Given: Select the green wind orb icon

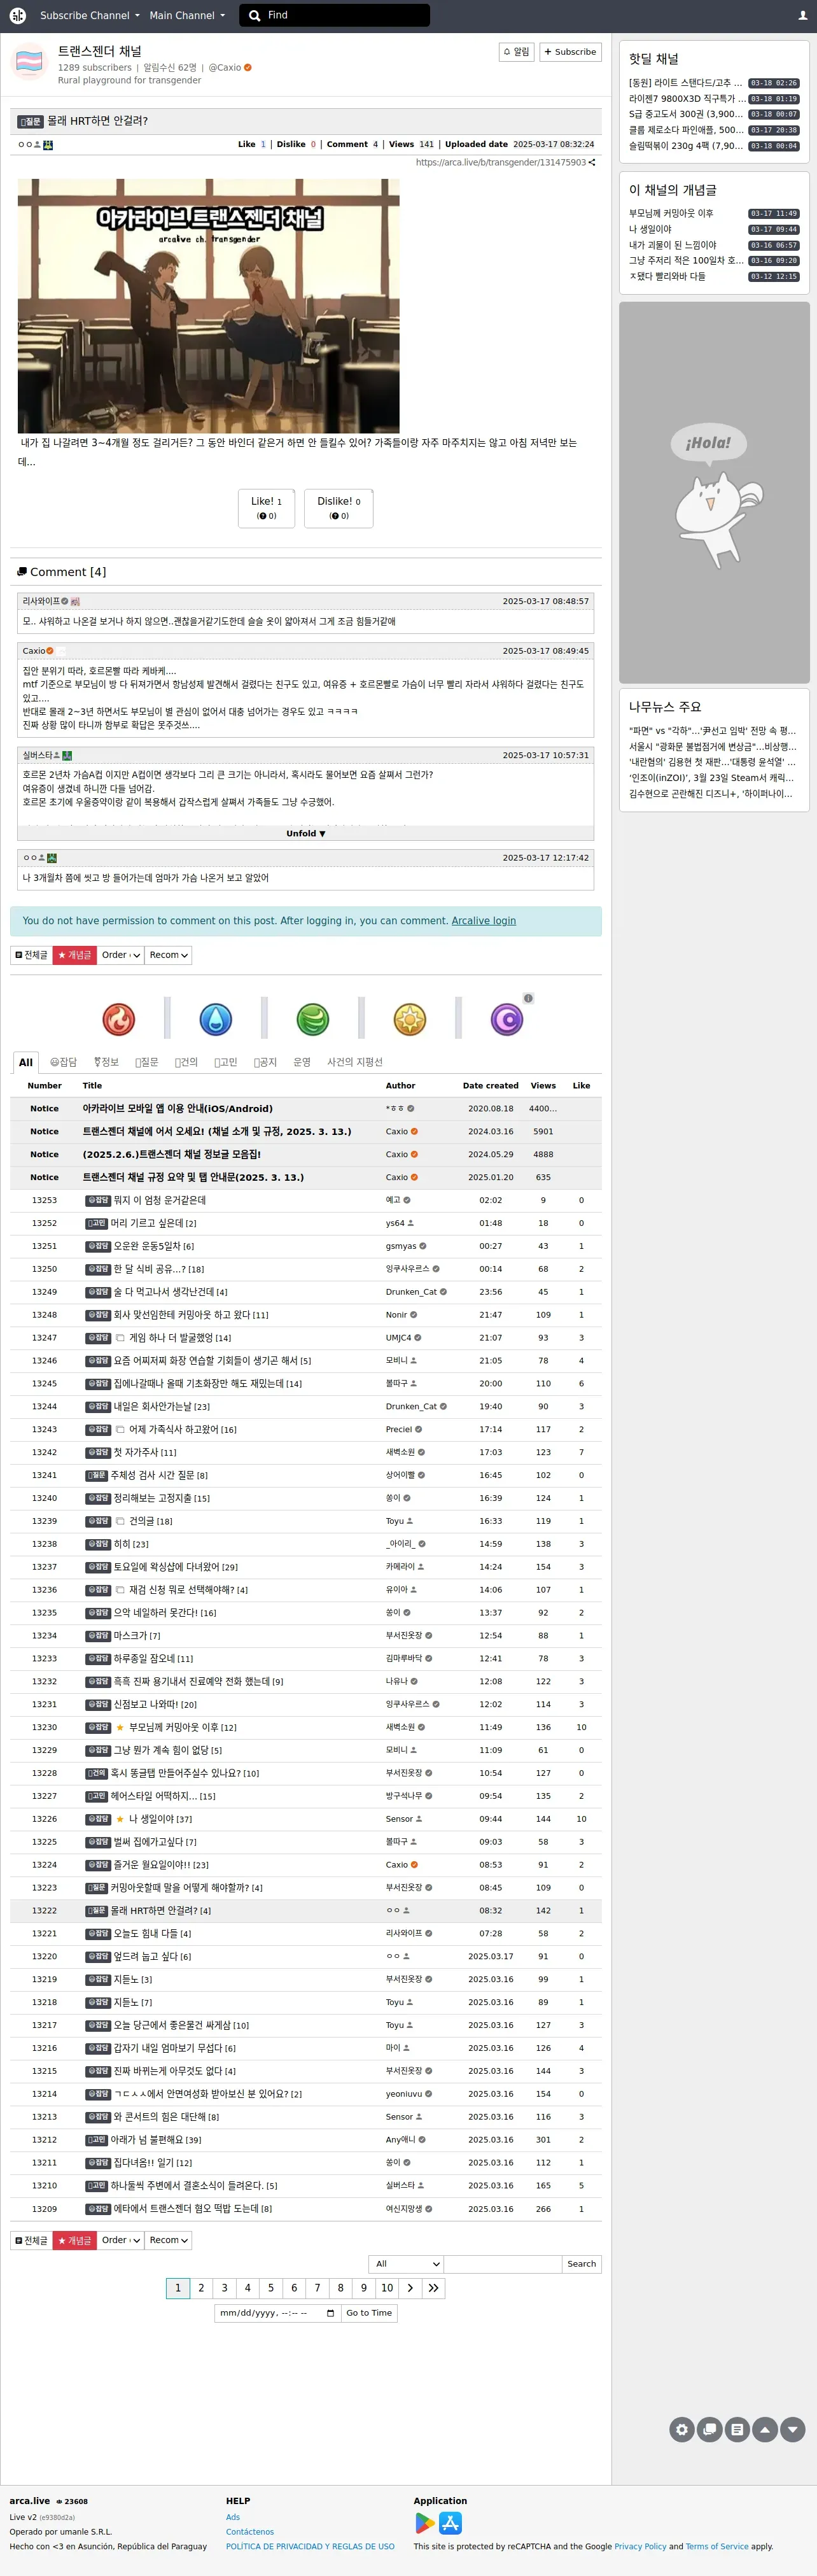Looking at the screenshot, I should [x=313, y=1019].
